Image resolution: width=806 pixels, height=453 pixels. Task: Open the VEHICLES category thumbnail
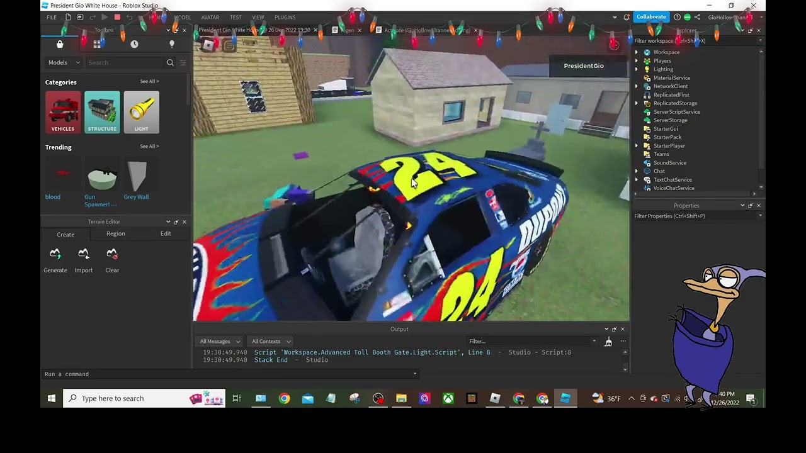point(63,112)
